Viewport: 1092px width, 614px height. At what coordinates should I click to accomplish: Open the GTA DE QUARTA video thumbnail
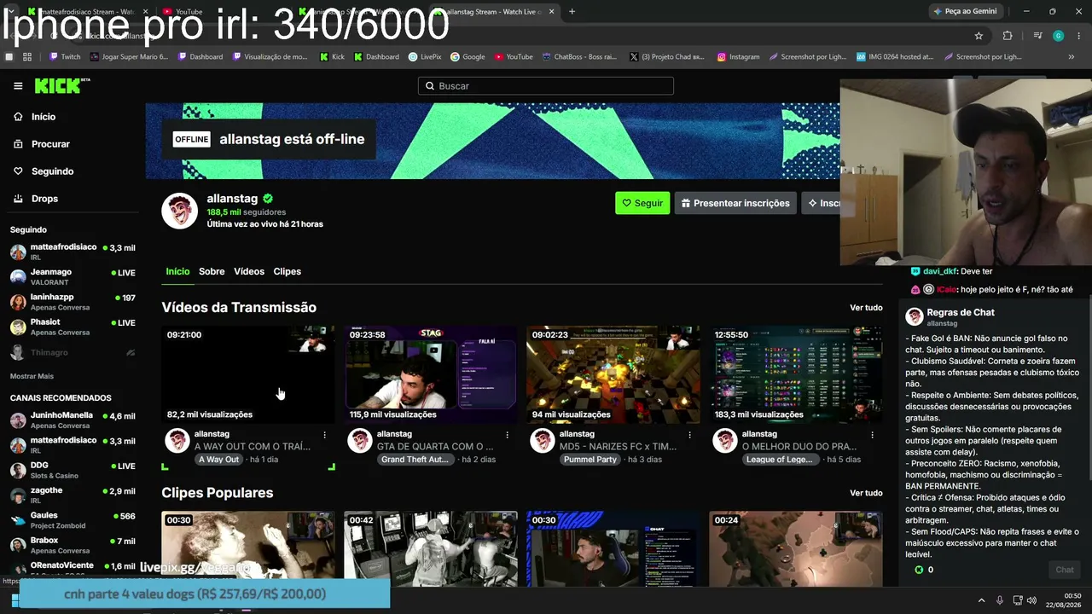[431, 374]
